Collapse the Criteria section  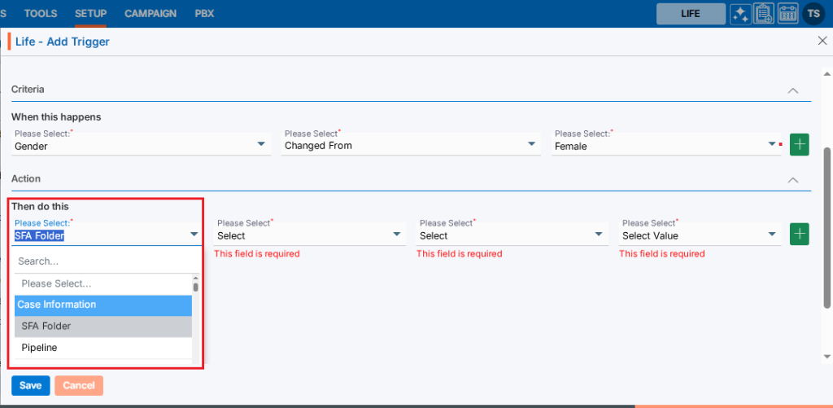[793, 90]
